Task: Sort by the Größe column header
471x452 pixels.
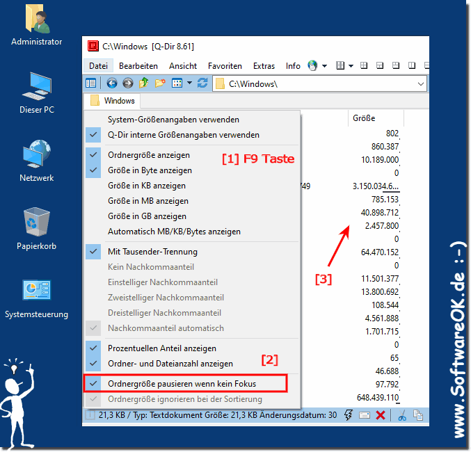Action: 376,118
